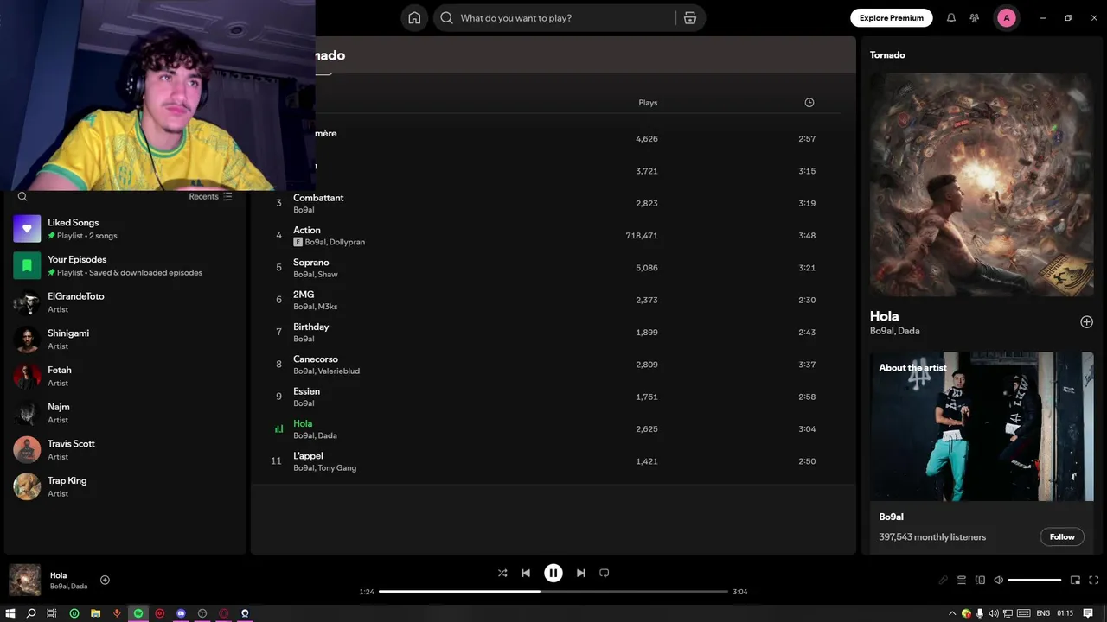Click Explore Premium button
The image size is (1107, 622).
892,18
